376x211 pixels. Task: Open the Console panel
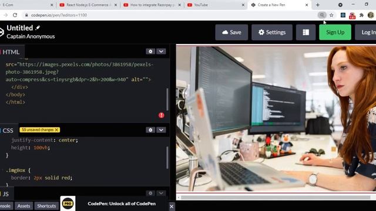pos(6,206)
